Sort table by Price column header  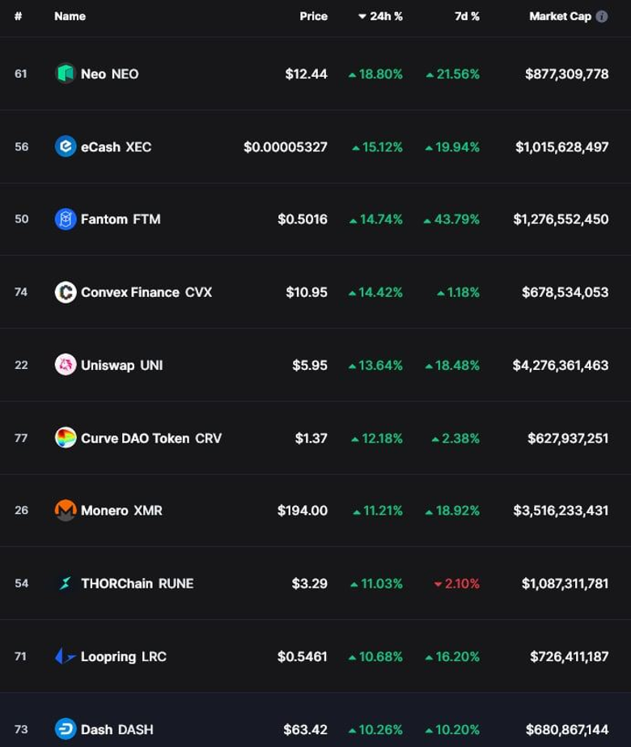point(313,16)
